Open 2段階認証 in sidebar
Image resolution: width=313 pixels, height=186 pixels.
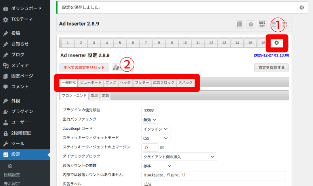pos(25,133)
